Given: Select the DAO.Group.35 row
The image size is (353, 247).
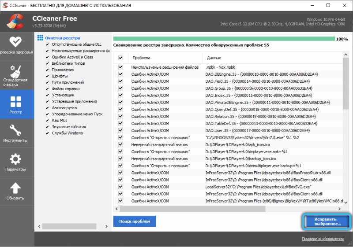Looking at the screenshot, I should tap(228, 88).
